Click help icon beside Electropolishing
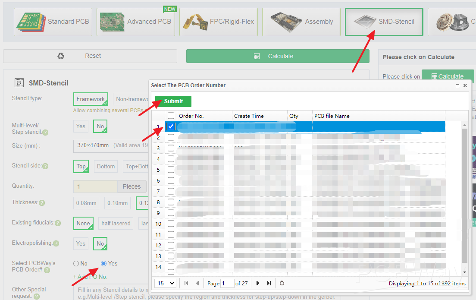 pyautogui.click(x=56, y=243)
